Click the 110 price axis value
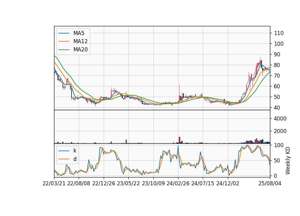The width and height of the screenshot is (300, 216). 279,33
